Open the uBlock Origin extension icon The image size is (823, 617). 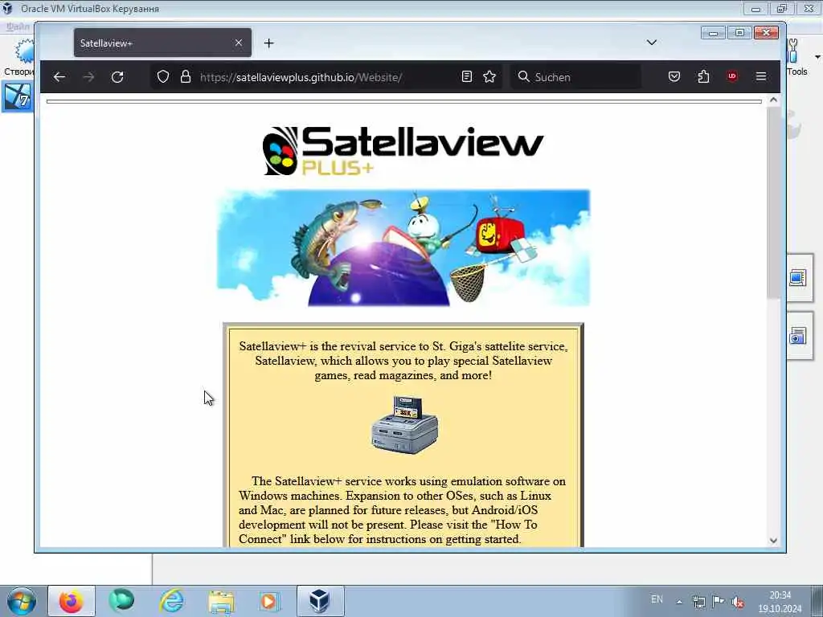point(732,76)
